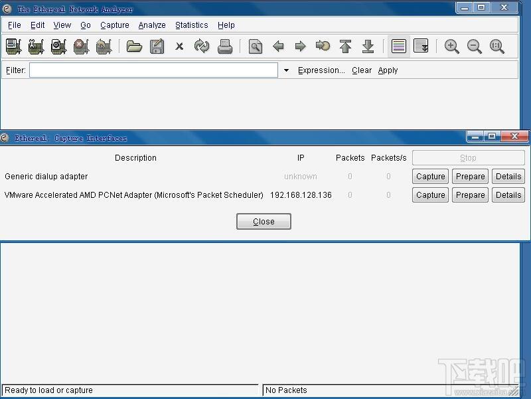Open the Help menu
Viewport: 531px width, 399px height.
[226, 25]
